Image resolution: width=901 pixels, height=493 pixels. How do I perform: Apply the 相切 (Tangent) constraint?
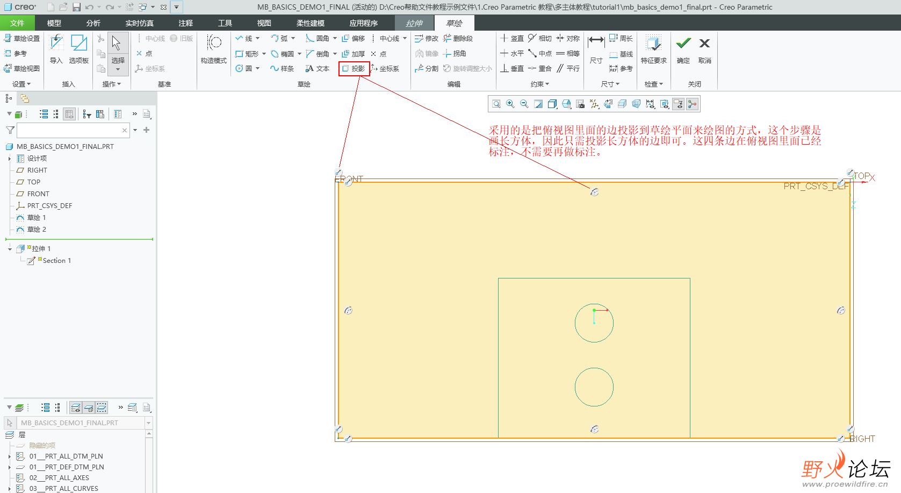[540, 38]
